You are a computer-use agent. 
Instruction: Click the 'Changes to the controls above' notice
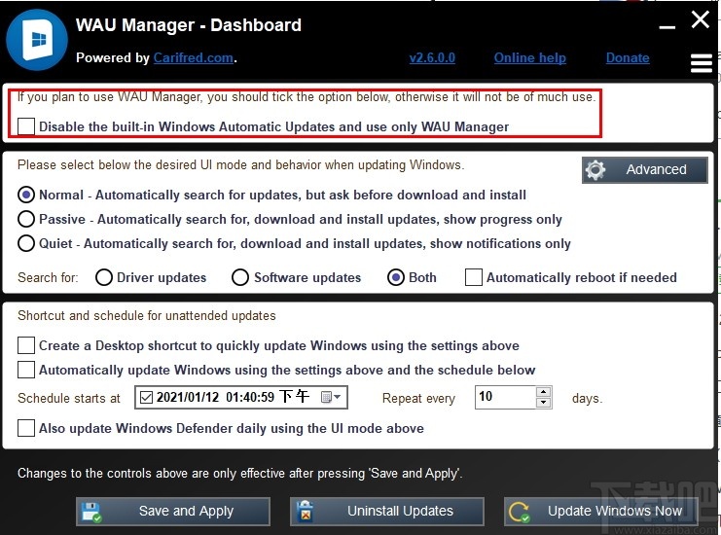pyautogui.click(x=240, y=474)
